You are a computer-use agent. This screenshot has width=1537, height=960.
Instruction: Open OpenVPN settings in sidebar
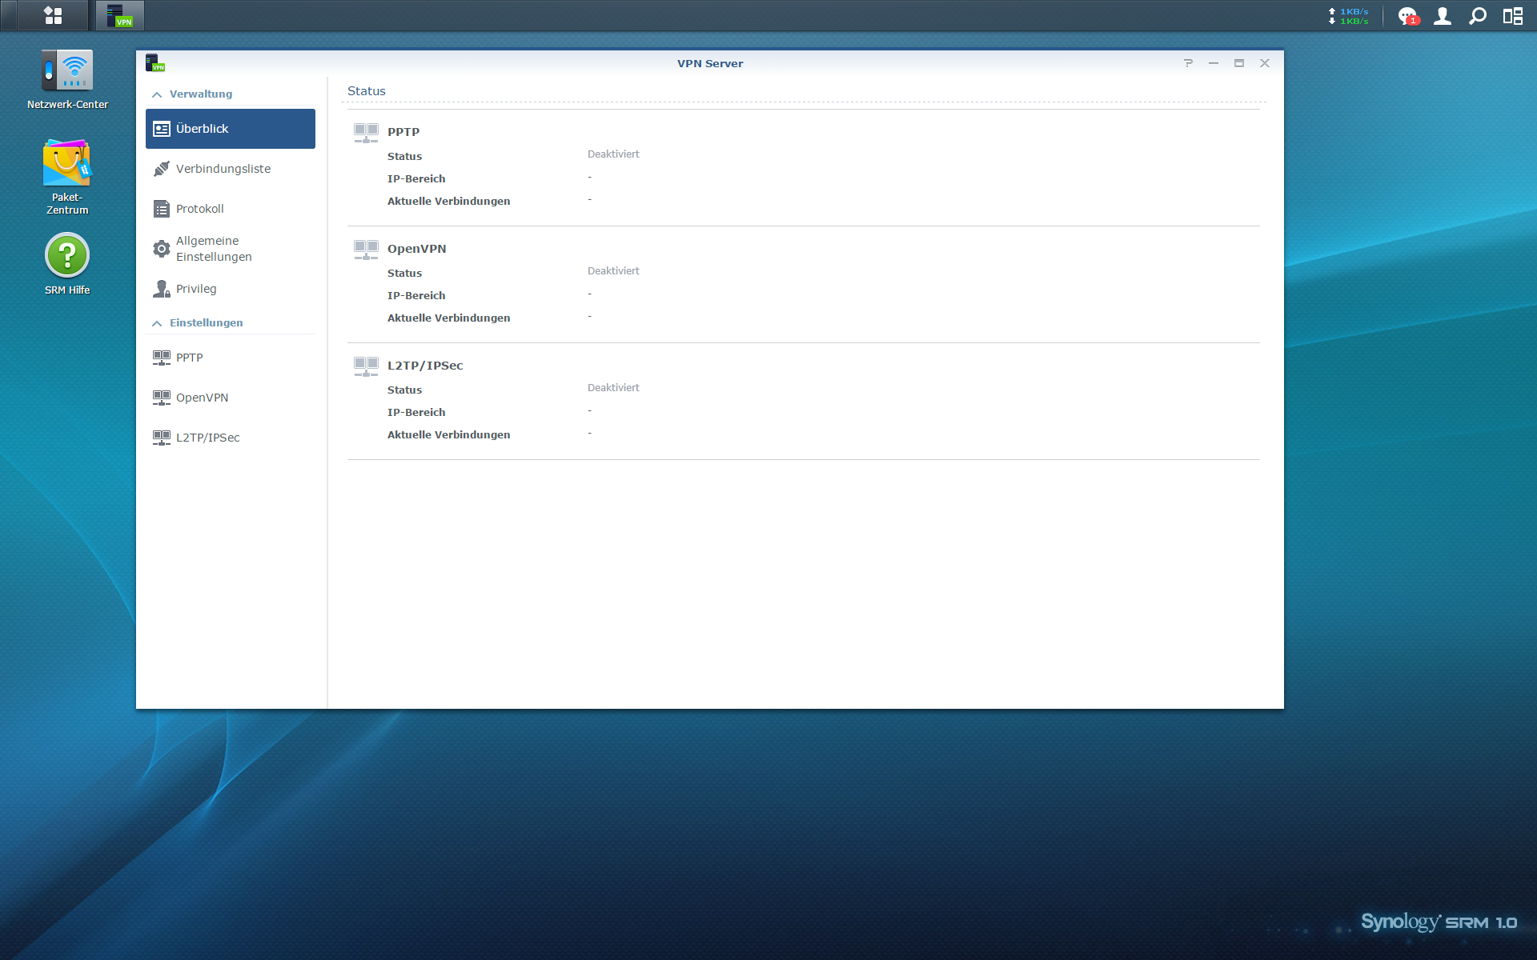tap(202, 398)
